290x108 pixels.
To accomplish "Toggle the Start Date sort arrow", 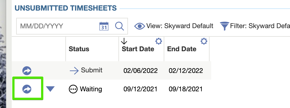I will [x=124, y=41].
